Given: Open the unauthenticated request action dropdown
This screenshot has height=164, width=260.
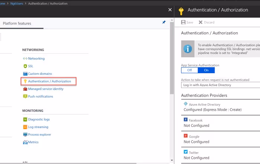Looking at the screenshot, I should 221,85.
